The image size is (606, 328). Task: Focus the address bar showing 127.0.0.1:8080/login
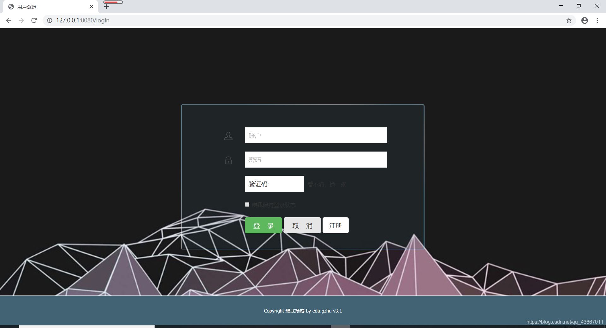coord(284,21)
